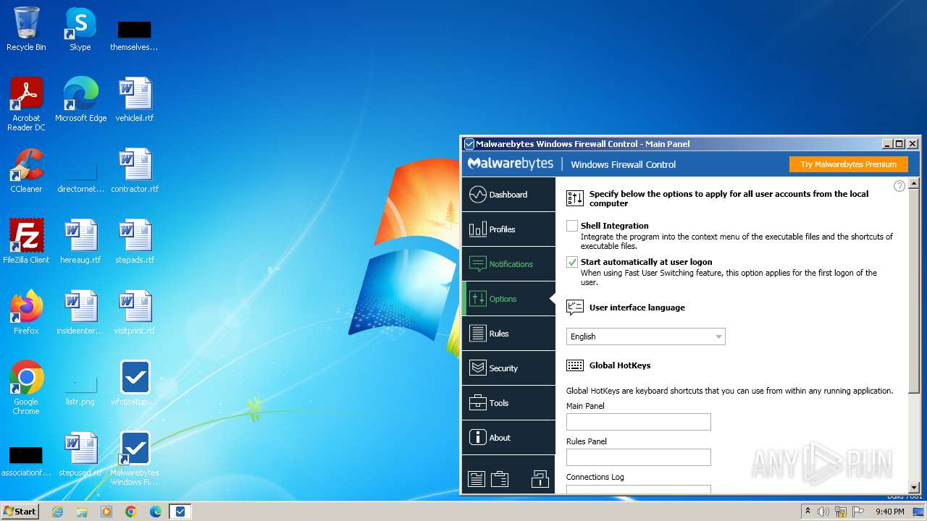Viewport: 927px width, 521px height.
Task: Open the Tools section
Action: pyautogui.click(x=508, y=403)
